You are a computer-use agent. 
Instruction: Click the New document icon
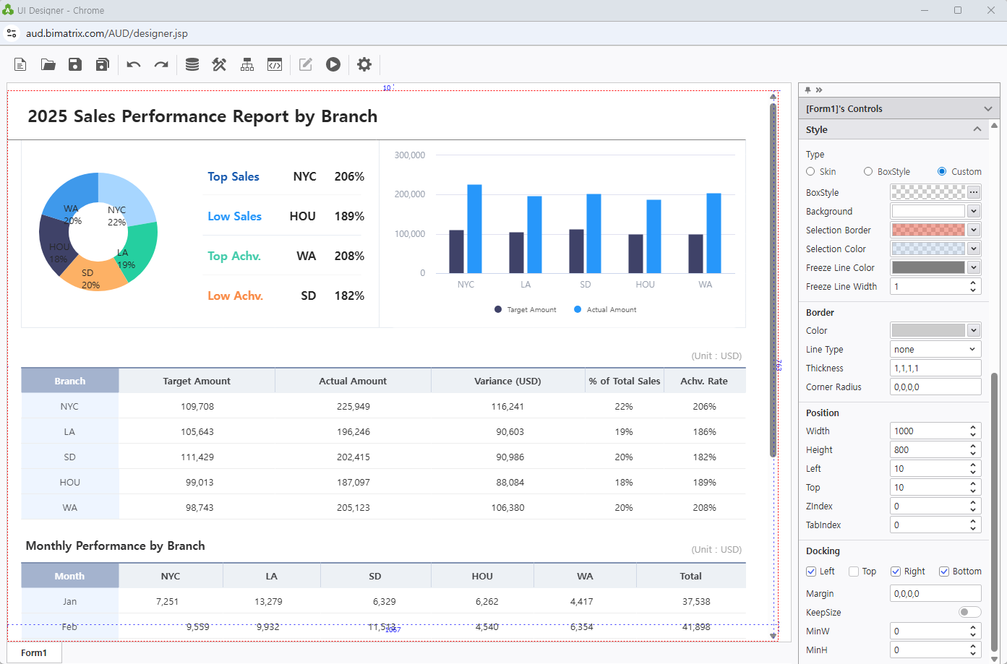point(20,64)
